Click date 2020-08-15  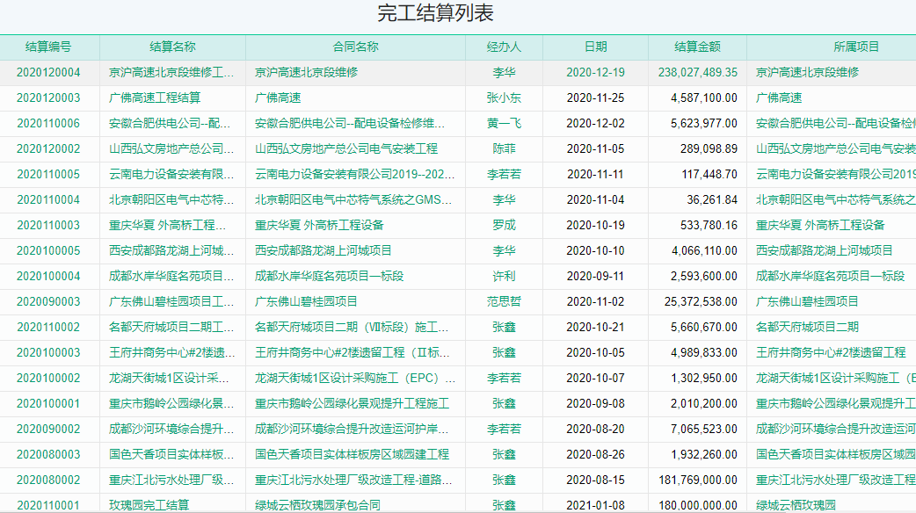(x=595, y=480)
